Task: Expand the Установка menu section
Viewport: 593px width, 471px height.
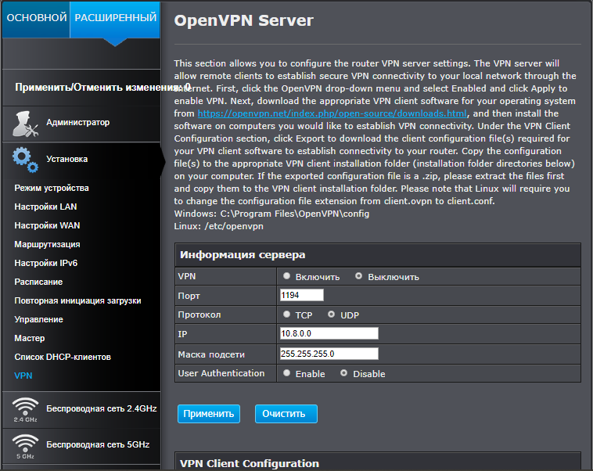Action: point(81,160)
